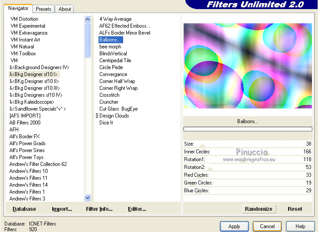Screen dimensions: 318x232
Task: Select VM Natural category
Action: click(22, 47)
